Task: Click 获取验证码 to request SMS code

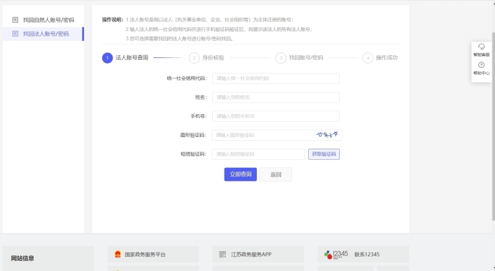Action: pyautogui.click(x=324, y=154)
